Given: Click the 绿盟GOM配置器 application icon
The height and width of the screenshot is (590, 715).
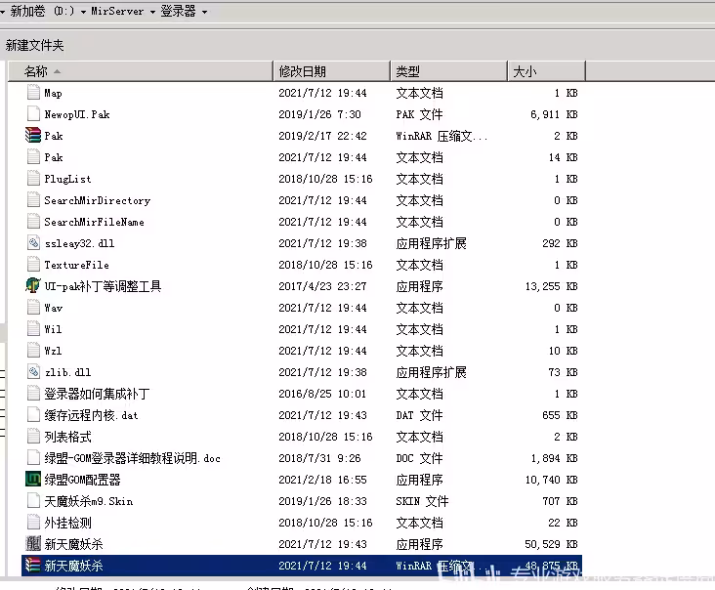Looking at the screenshot, I should click(x=33, y=479).
